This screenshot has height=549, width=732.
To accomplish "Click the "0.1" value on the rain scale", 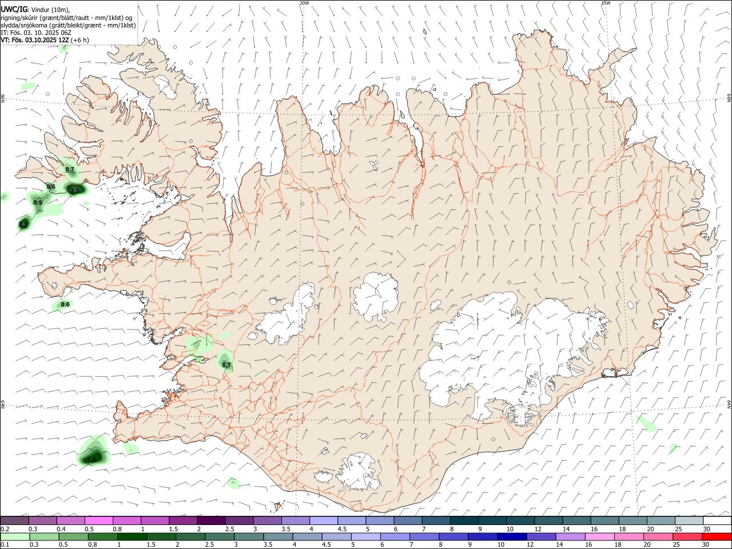I will point(5,544).
